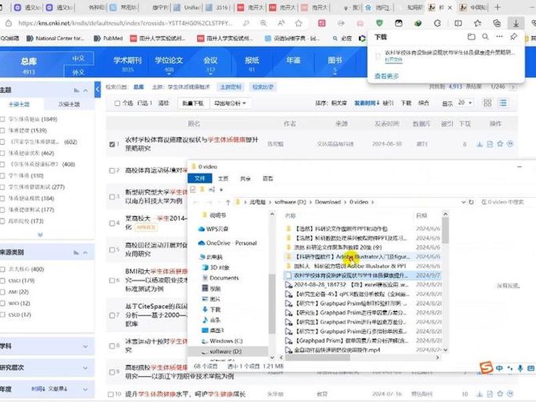Screen dimensions: 536x402
Task: Click Explorer horizontal scrollbar thumb
Action: point(318,358)
